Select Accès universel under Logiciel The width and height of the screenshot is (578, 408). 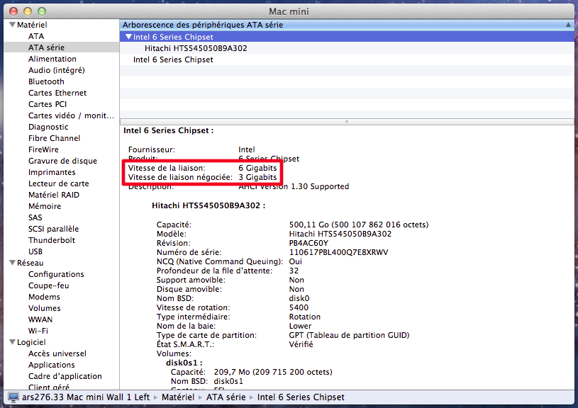pyautogui.click(x=57, y=353)
